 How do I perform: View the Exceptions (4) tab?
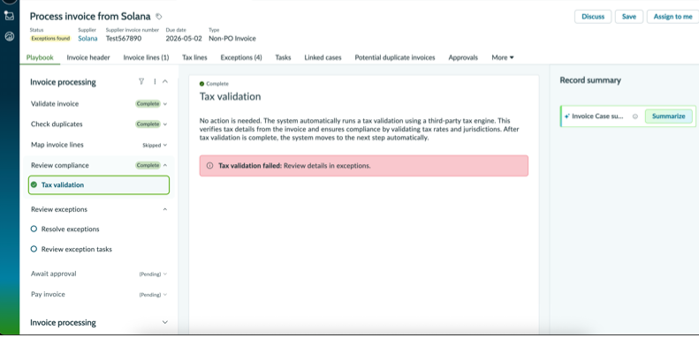click(x=241, y=57)
